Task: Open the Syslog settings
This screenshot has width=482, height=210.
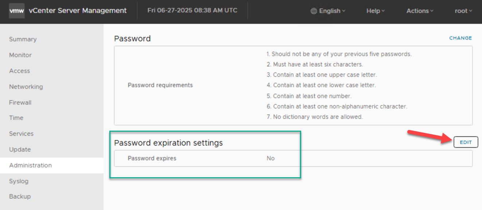Action: click(x=19, y=181)
